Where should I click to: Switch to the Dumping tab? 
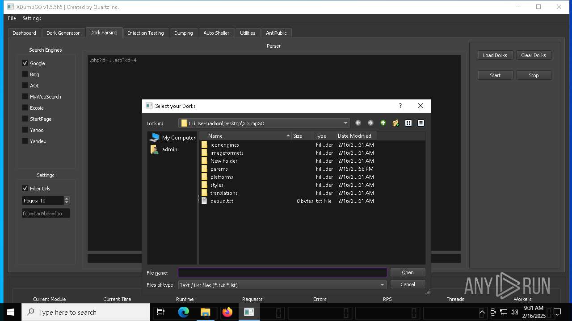click(x=184, y=33)
